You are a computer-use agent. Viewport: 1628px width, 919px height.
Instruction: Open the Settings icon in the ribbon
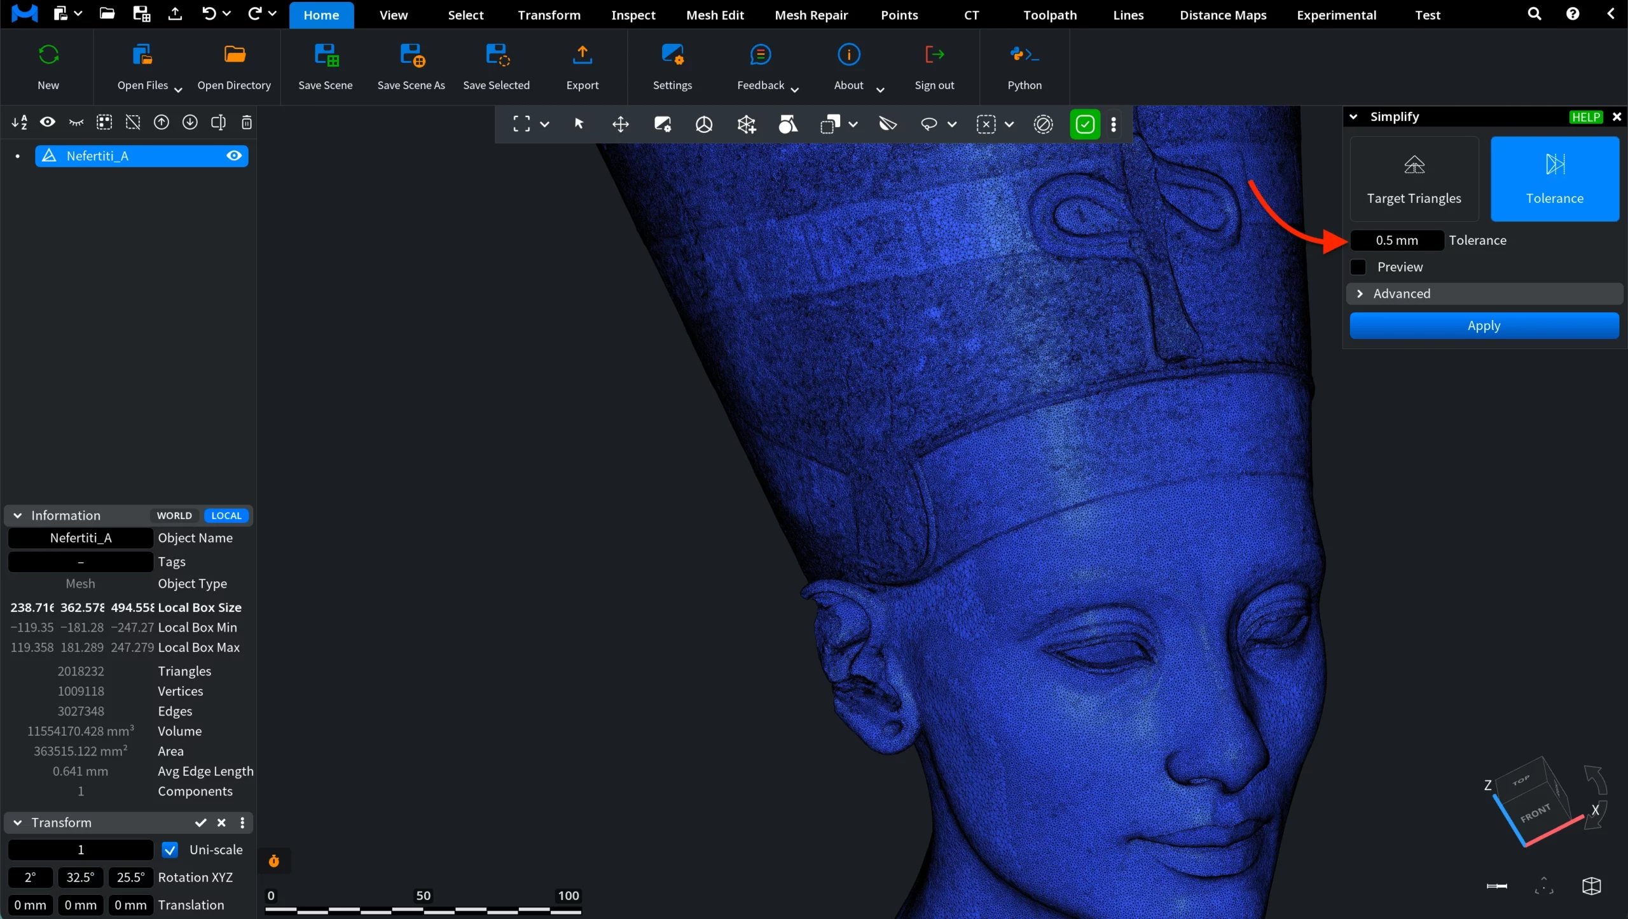[x=672, y=55]
